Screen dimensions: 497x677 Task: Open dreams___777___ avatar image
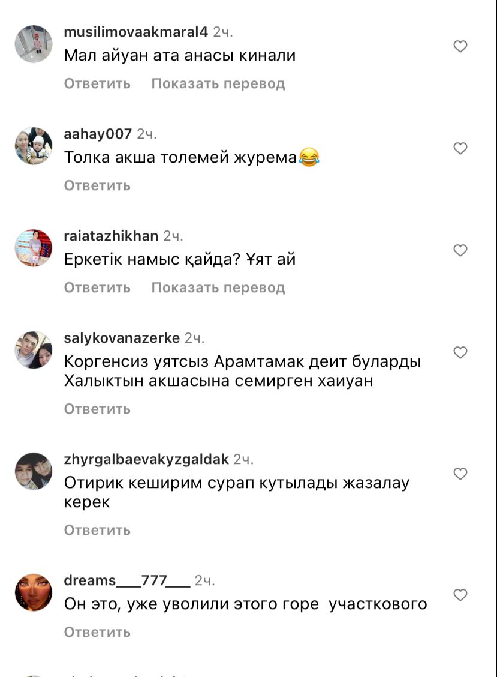(34, 592)
